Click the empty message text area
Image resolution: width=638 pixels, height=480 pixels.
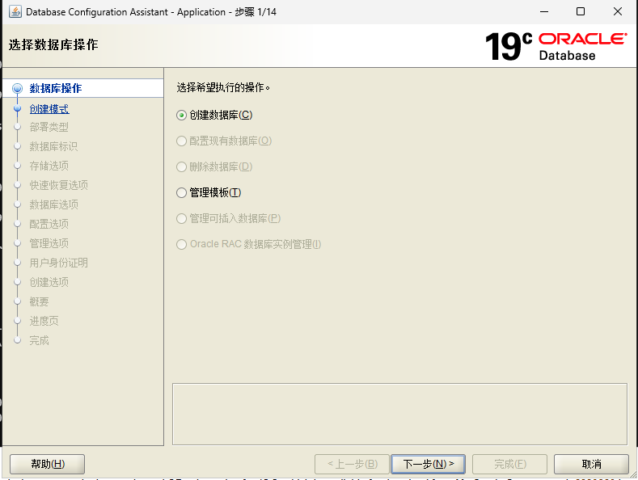[399, 414]
